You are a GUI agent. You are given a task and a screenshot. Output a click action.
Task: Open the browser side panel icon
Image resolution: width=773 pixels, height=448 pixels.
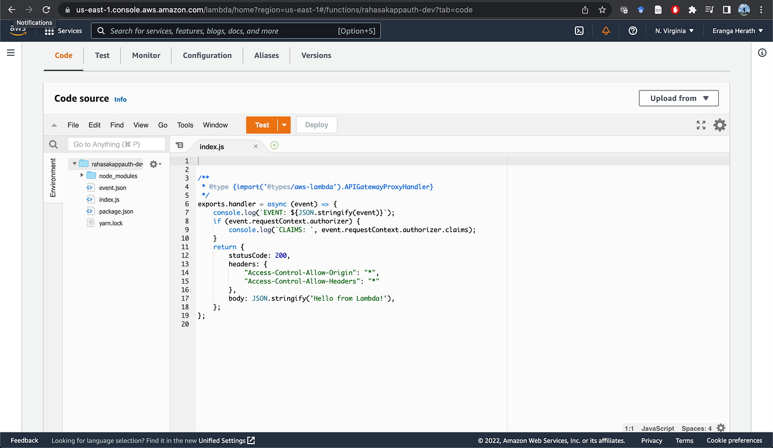(x=727, y=9)
